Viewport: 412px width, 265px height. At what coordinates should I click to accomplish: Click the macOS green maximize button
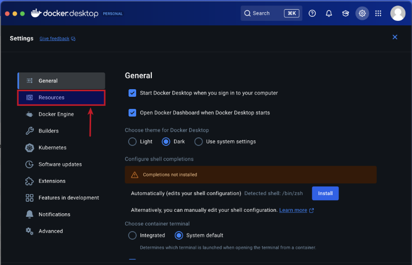[x=22, y=14]
